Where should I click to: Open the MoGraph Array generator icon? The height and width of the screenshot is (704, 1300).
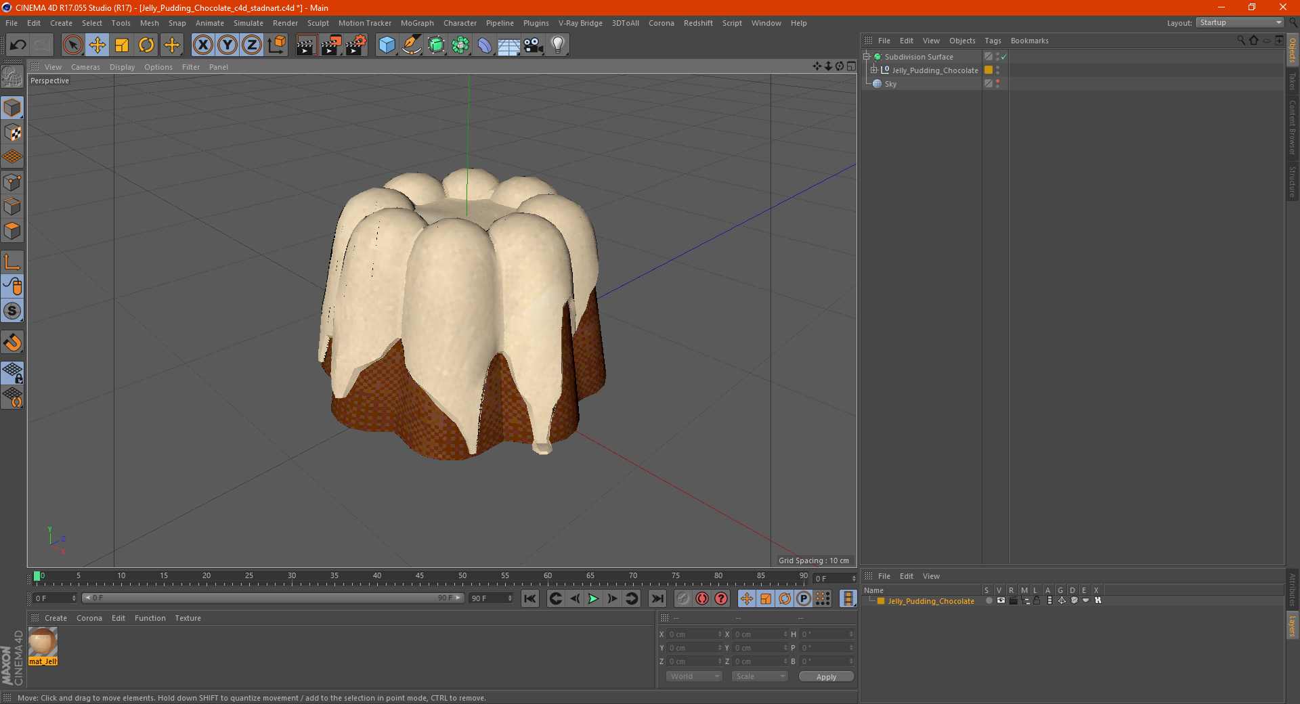(x=460, y=45)
